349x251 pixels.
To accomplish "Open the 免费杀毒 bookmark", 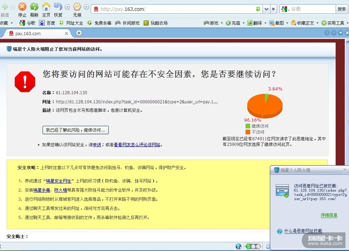I will click(x=99, y=23).
